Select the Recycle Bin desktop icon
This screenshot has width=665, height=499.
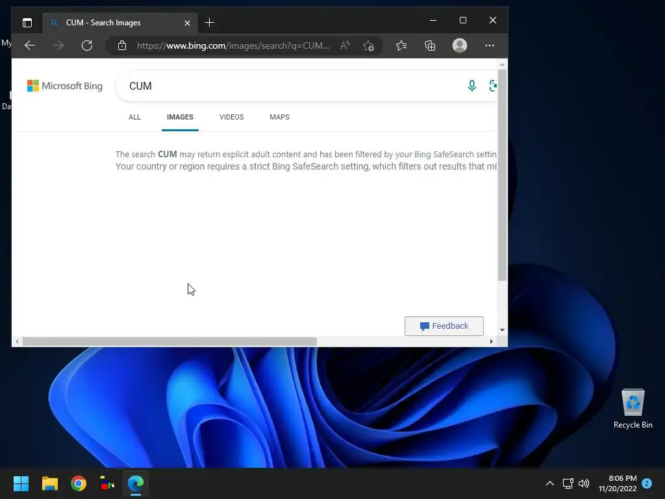click(633, 409)
